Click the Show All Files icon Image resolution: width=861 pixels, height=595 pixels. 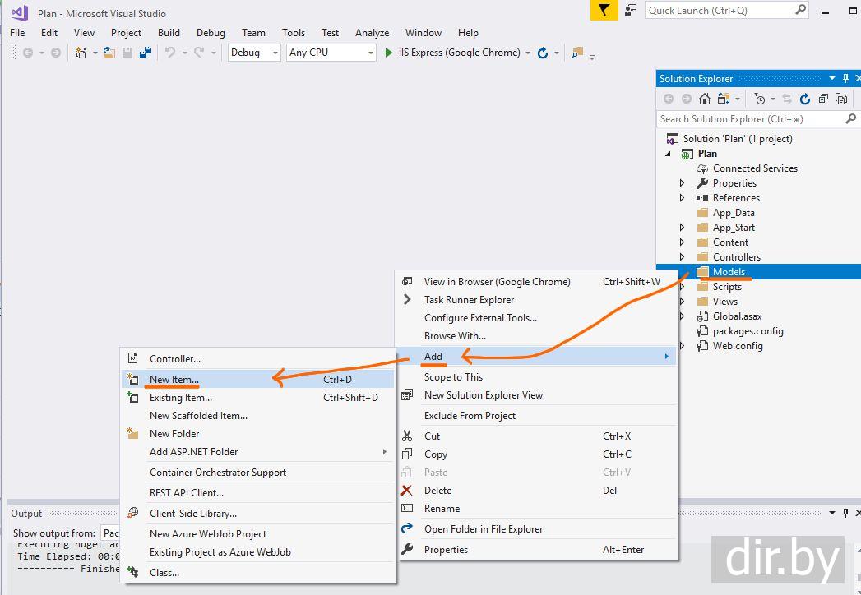pos(840,99)
